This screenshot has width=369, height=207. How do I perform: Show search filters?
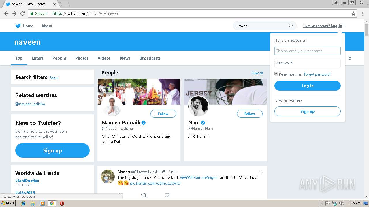[x=54, y=78]
